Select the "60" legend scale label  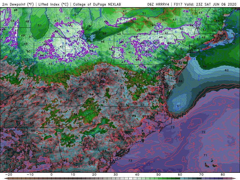pyautogui.click(x=180, y=175)
